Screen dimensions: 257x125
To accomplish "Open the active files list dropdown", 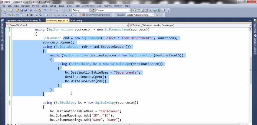I will (250, 21).
